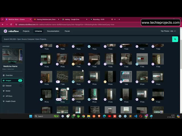
Task: Click the Roboflow logo
Action: click(x=11, y=31)
